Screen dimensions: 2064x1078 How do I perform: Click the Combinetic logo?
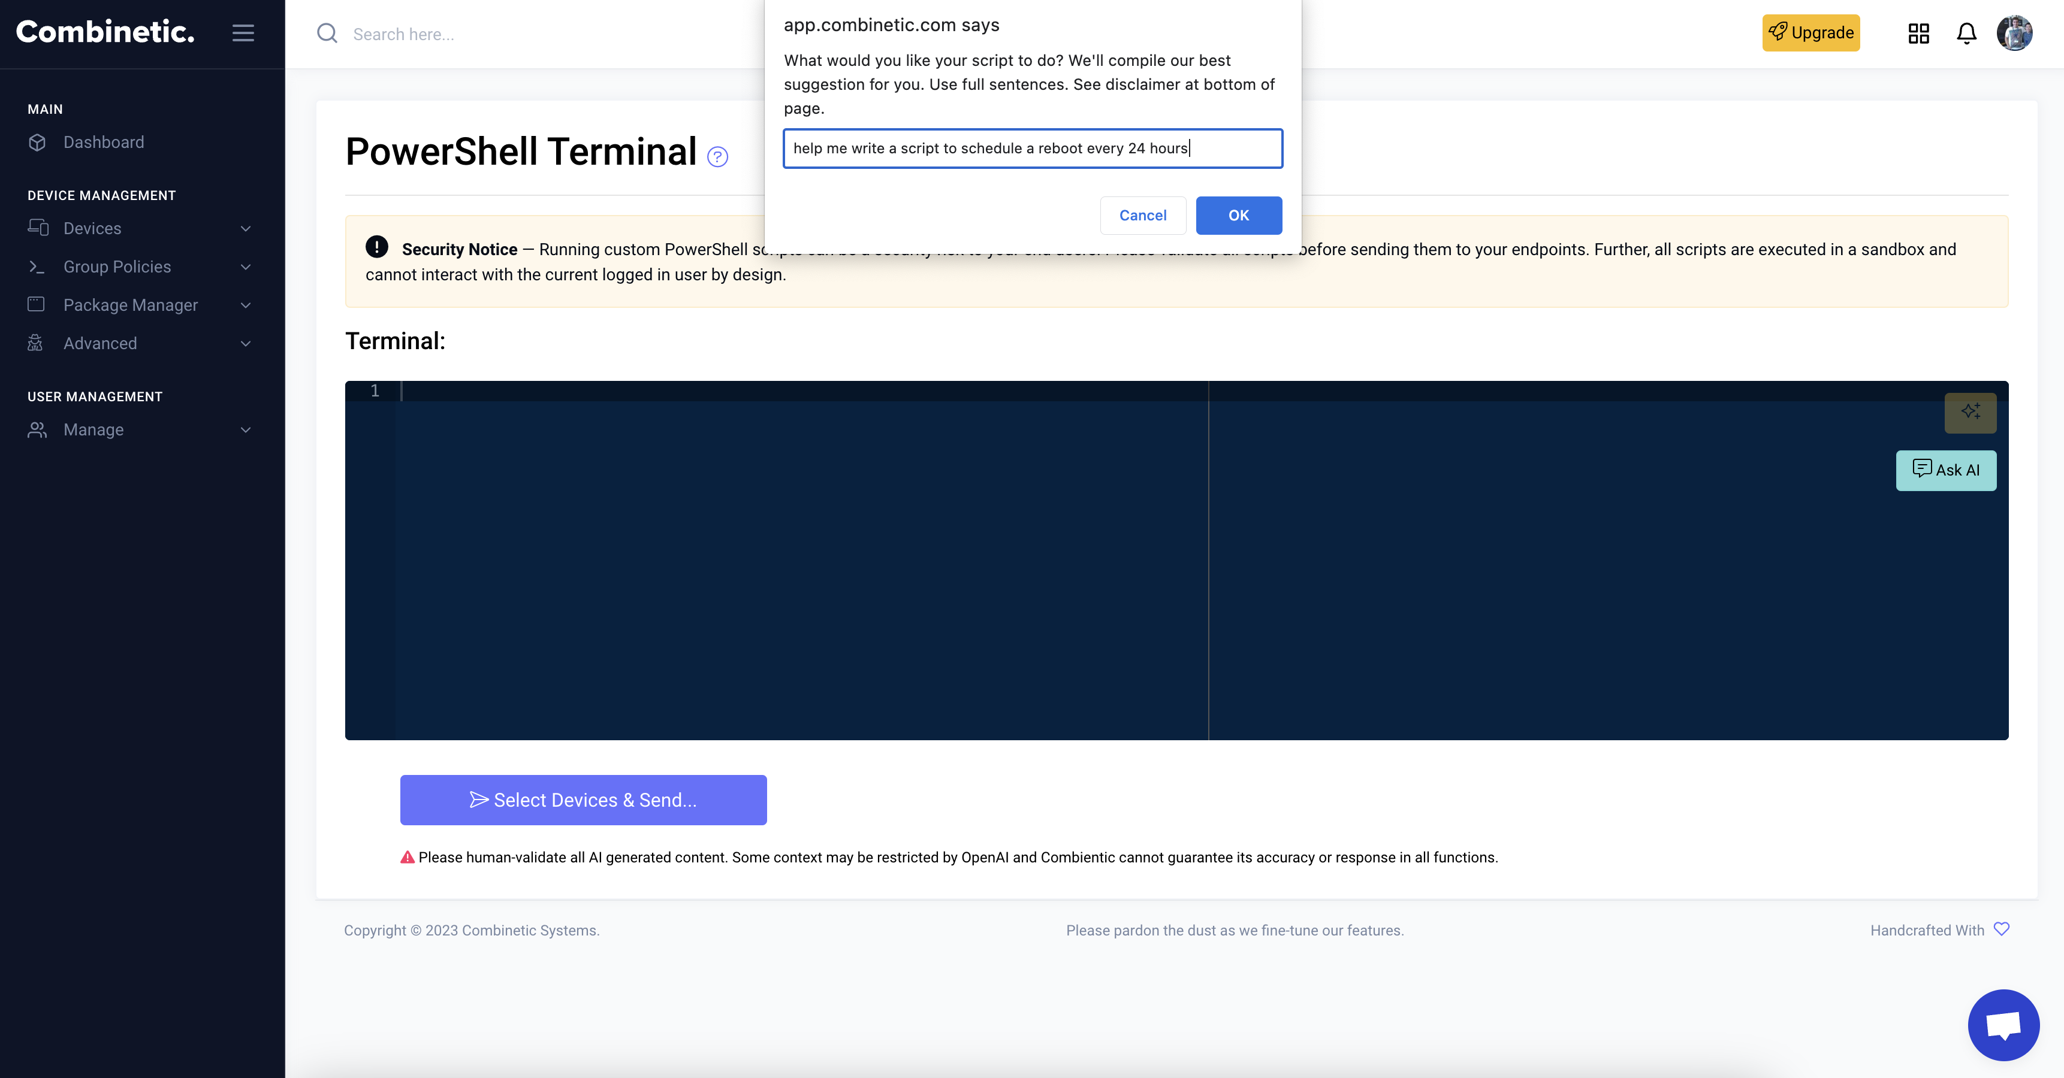coord(105,32)
